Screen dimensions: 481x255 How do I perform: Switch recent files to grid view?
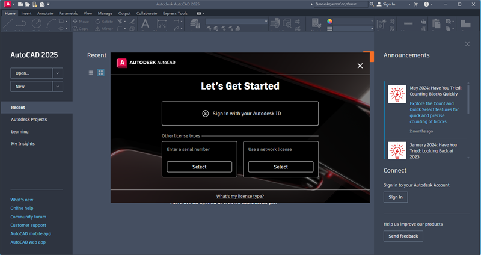[100, 73]
